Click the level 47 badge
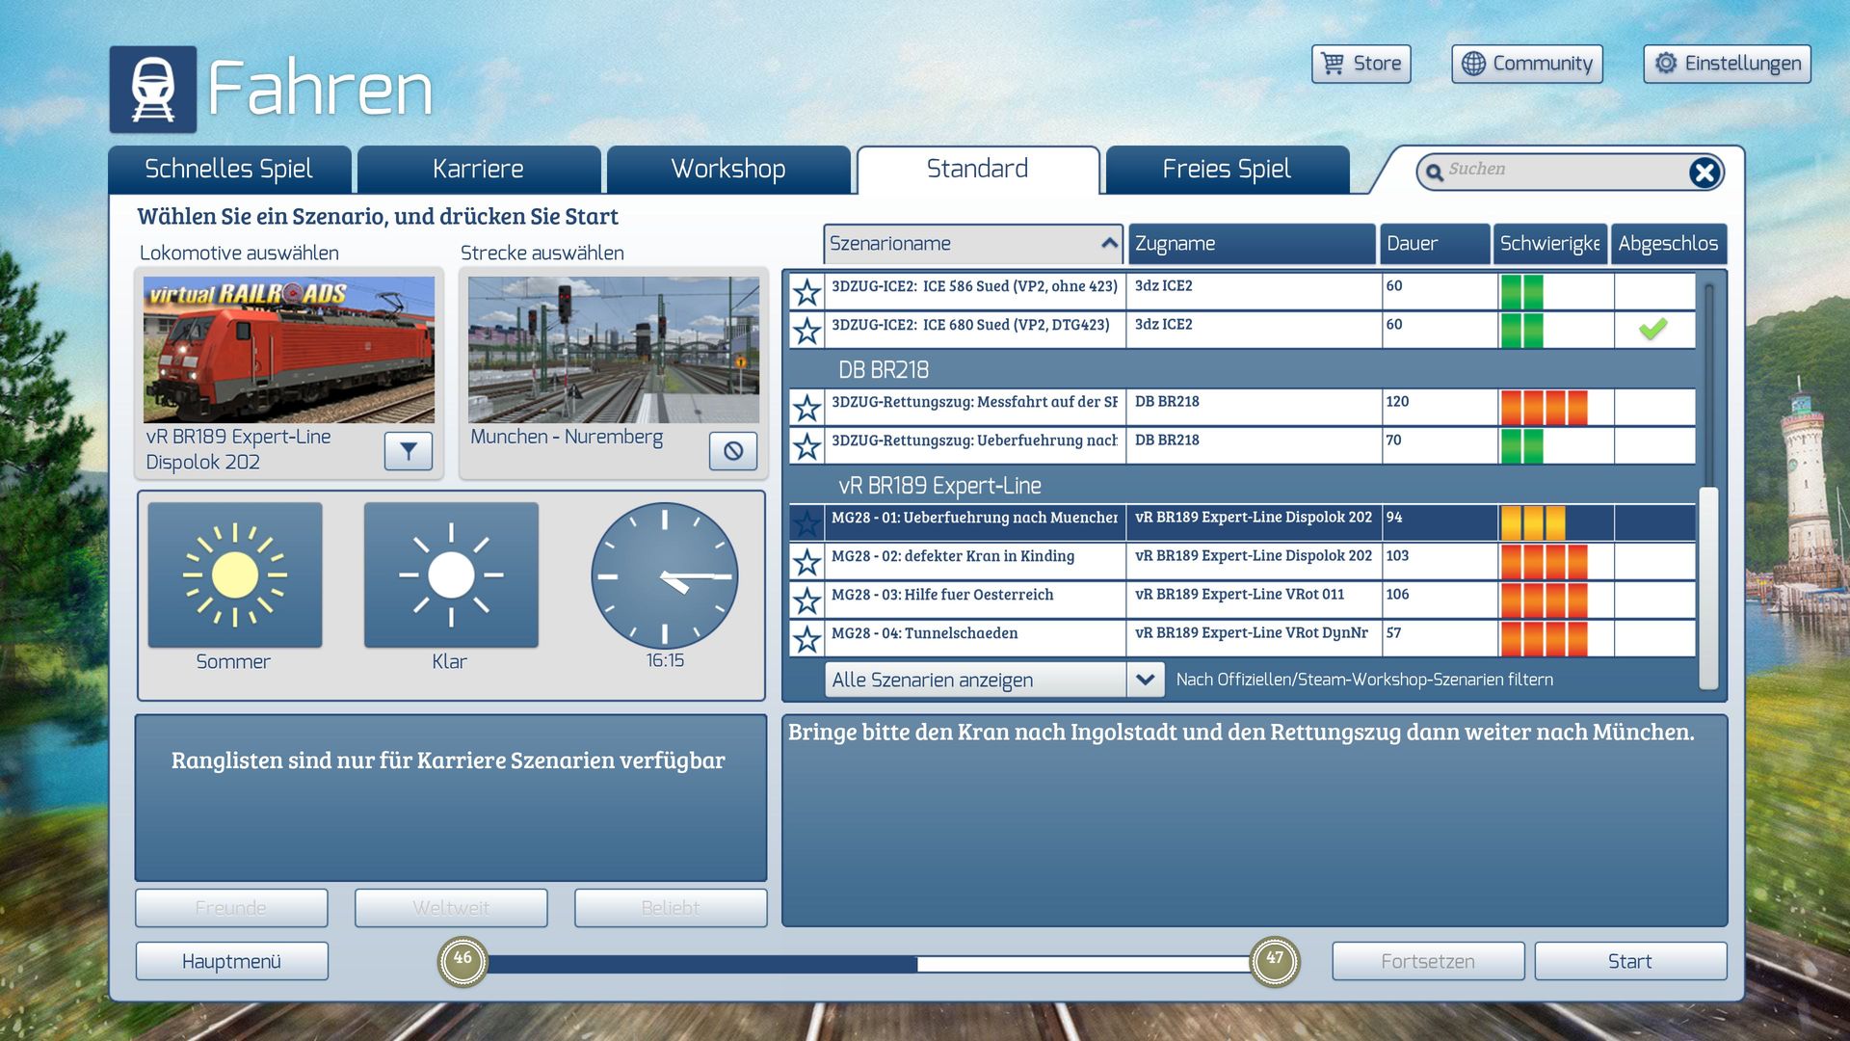 1274,961
